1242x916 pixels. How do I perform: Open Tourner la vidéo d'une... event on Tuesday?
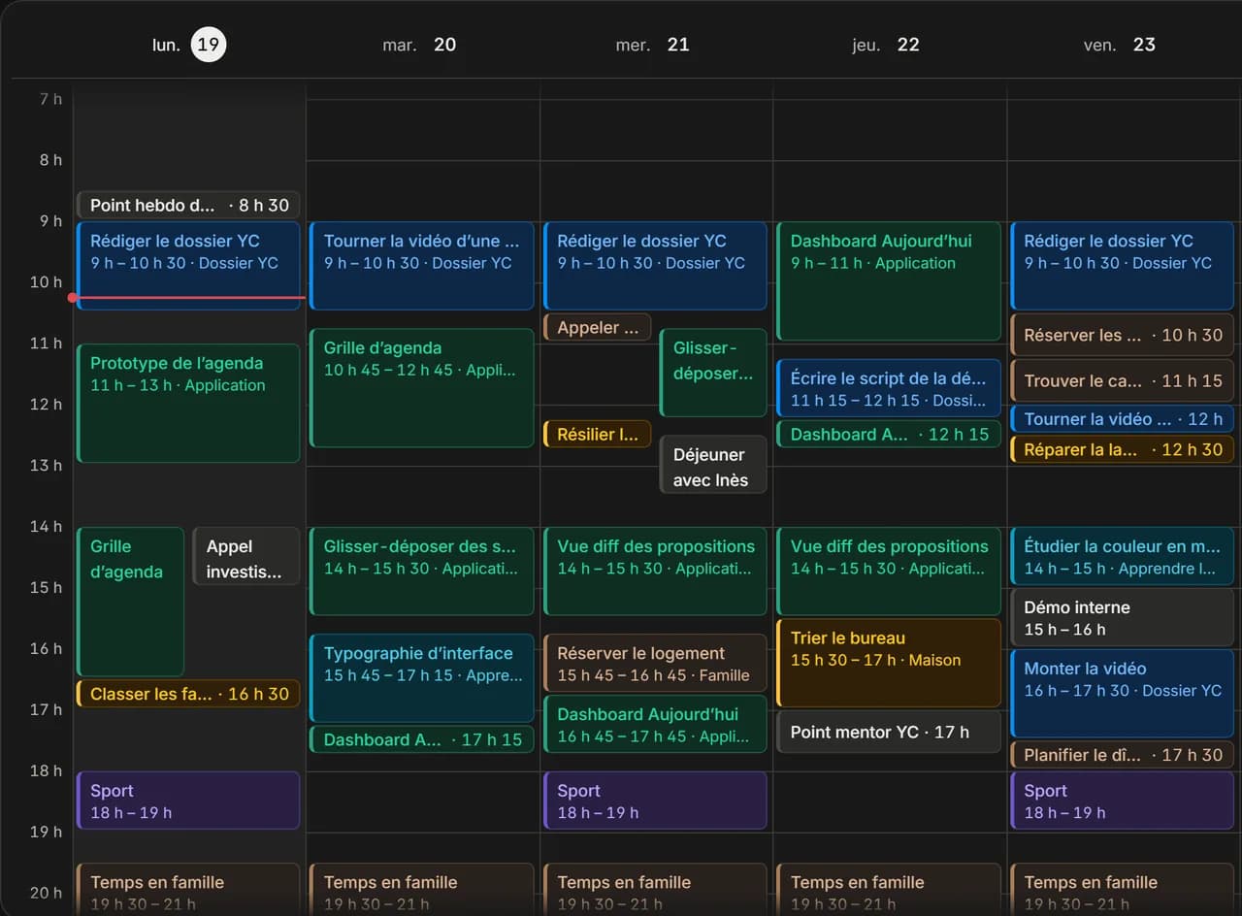[421, 266]
